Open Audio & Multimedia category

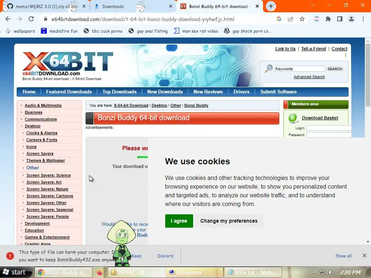43,105
